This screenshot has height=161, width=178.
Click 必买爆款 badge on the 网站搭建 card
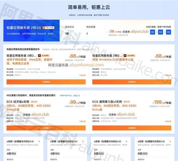44,56
